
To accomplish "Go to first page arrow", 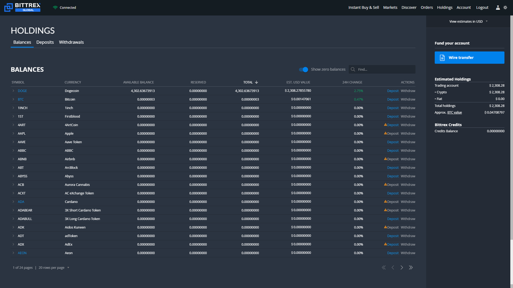I will tap(383, 268).
